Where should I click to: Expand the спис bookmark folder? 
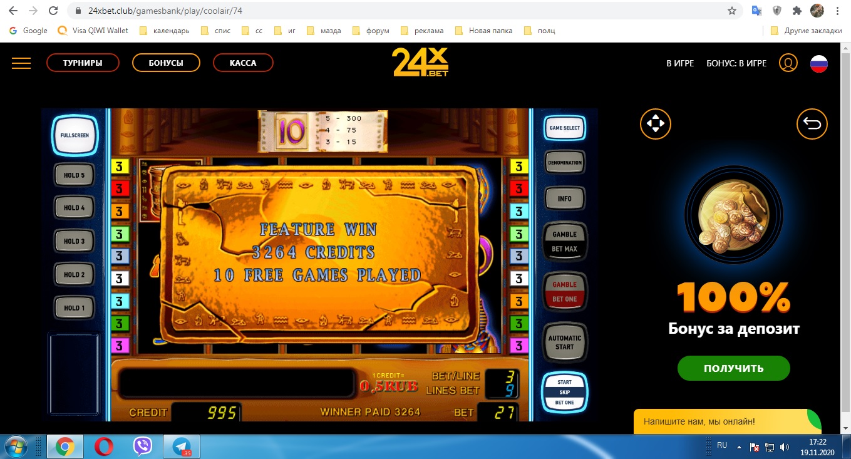click(x=215, y=31)
